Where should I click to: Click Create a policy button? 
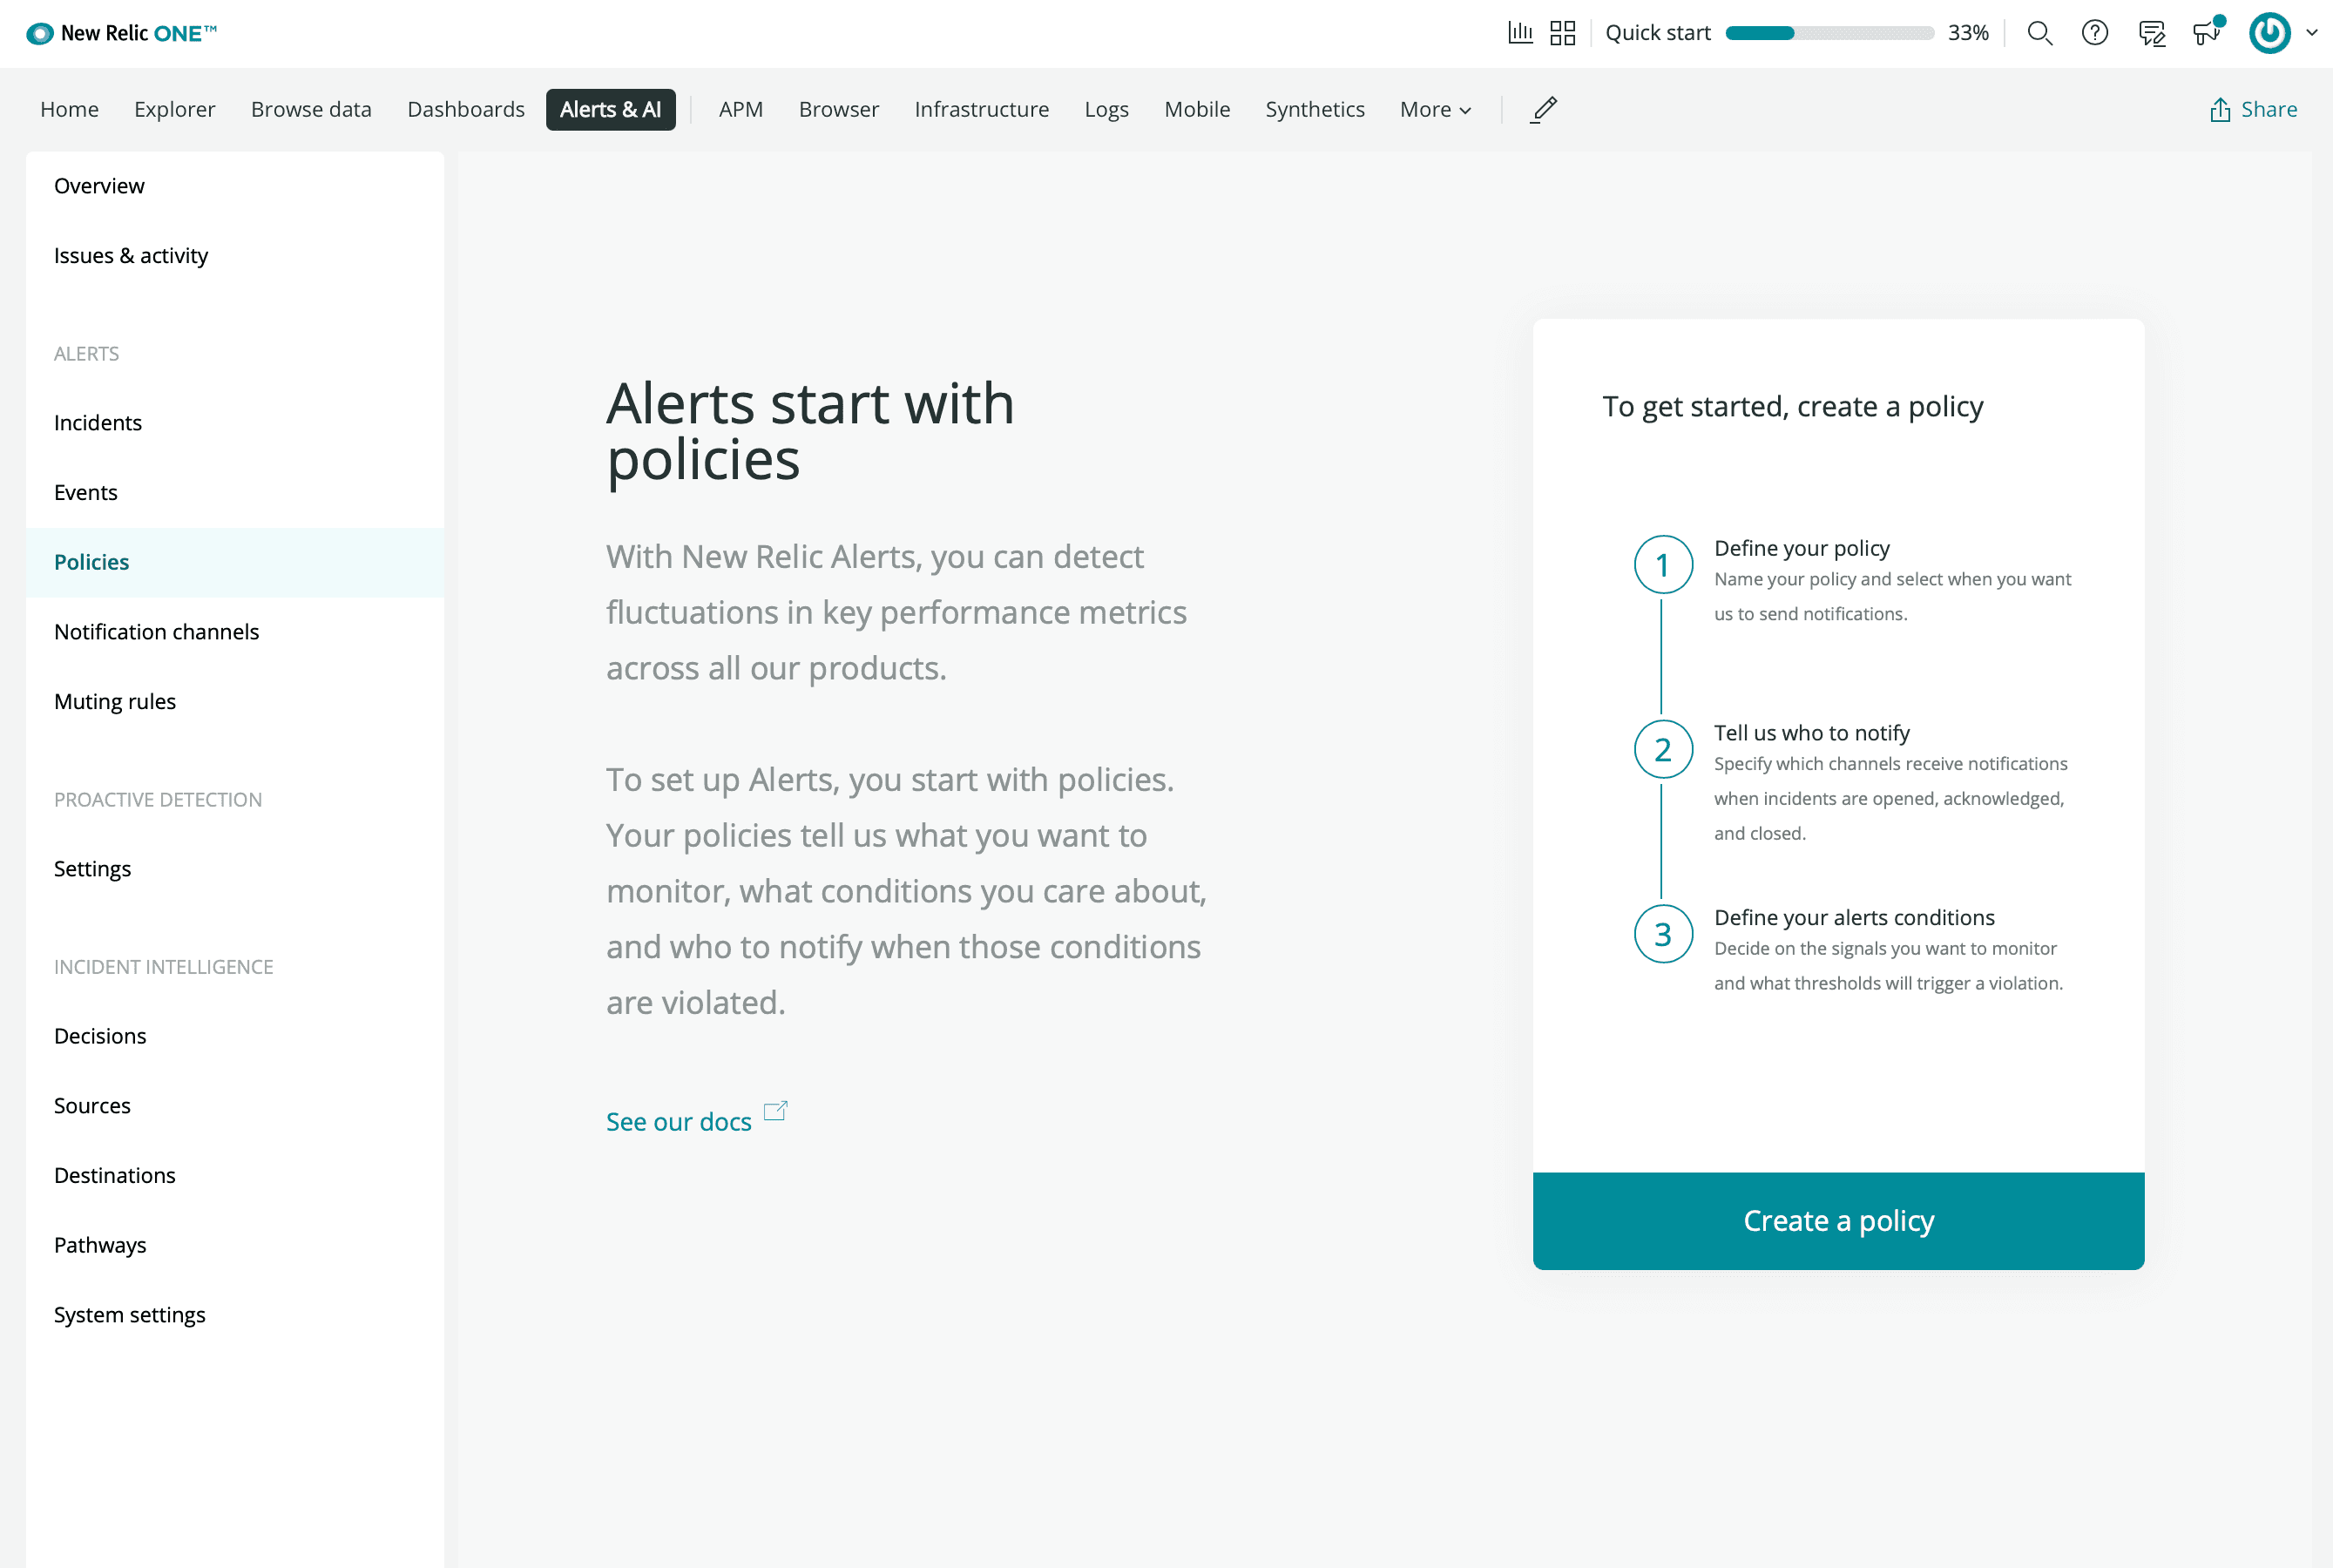(1837, 1220)
